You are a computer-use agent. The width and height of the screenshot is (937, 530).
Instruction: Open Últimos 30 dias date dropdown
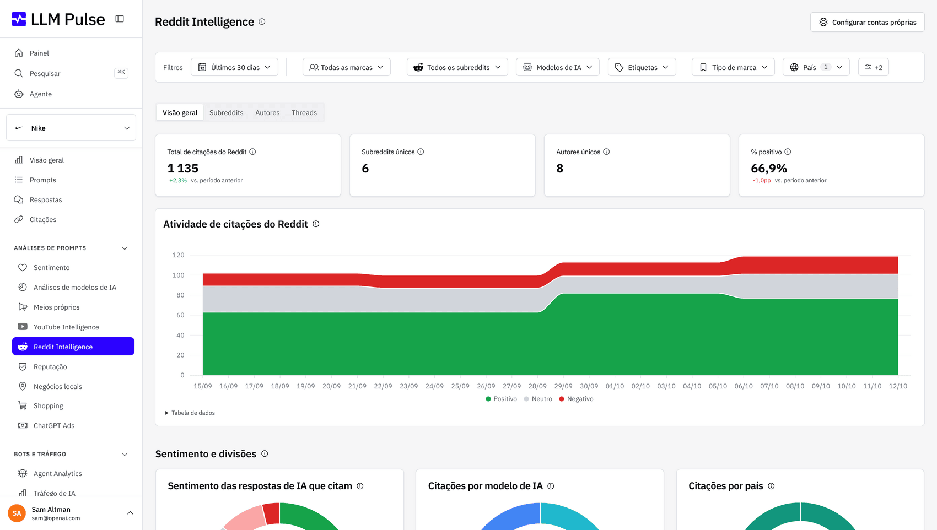click(x=234, y=67)
